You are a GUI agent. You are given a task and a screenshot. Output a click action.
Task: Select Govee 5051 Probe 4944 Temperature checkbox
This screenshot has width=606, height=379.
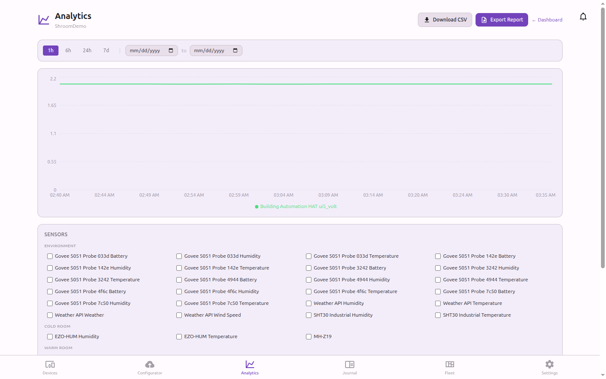(438, 280)
